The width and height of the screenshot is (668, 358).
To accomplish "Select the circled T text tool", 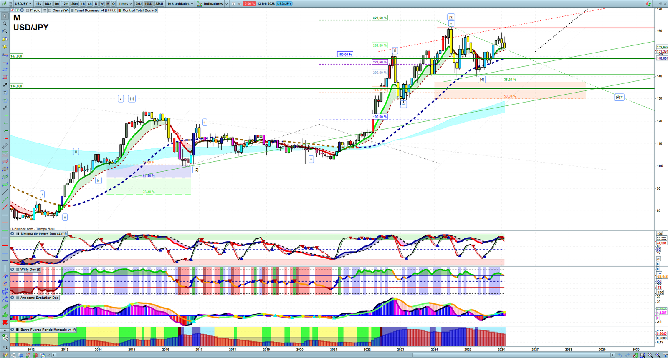I will tap(5, 100).
